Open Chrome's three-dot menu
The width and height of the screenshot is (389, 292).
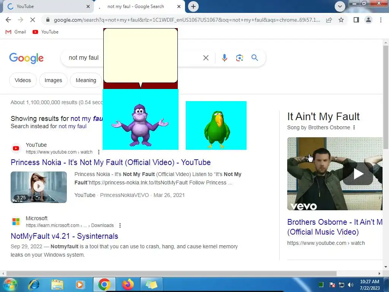point(381,20)
